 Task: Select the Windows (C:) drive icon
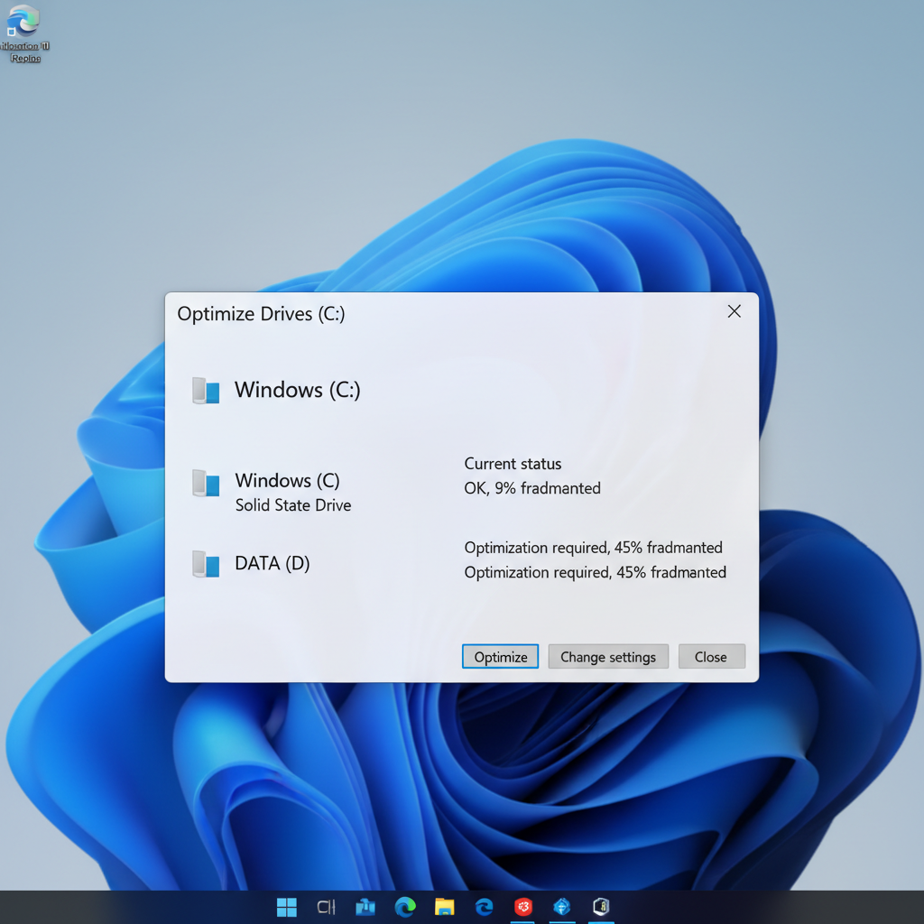pyautogui.click(x=206, y=390)
